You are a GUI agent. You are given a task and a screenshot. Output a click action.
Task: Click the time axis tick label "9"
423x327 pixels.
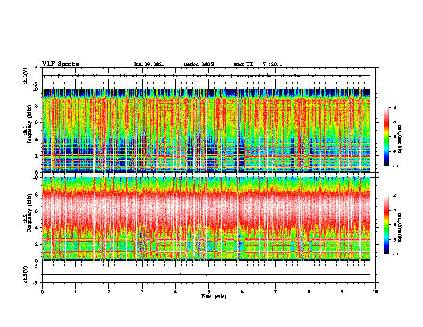point(342,292)
